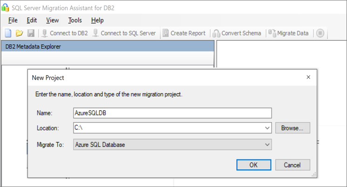Click the project Name text field
This screenshot has width=347, height=187.
click(172, 113)
